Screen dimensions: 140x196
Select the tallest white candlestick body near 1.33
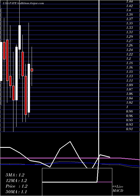20,37
